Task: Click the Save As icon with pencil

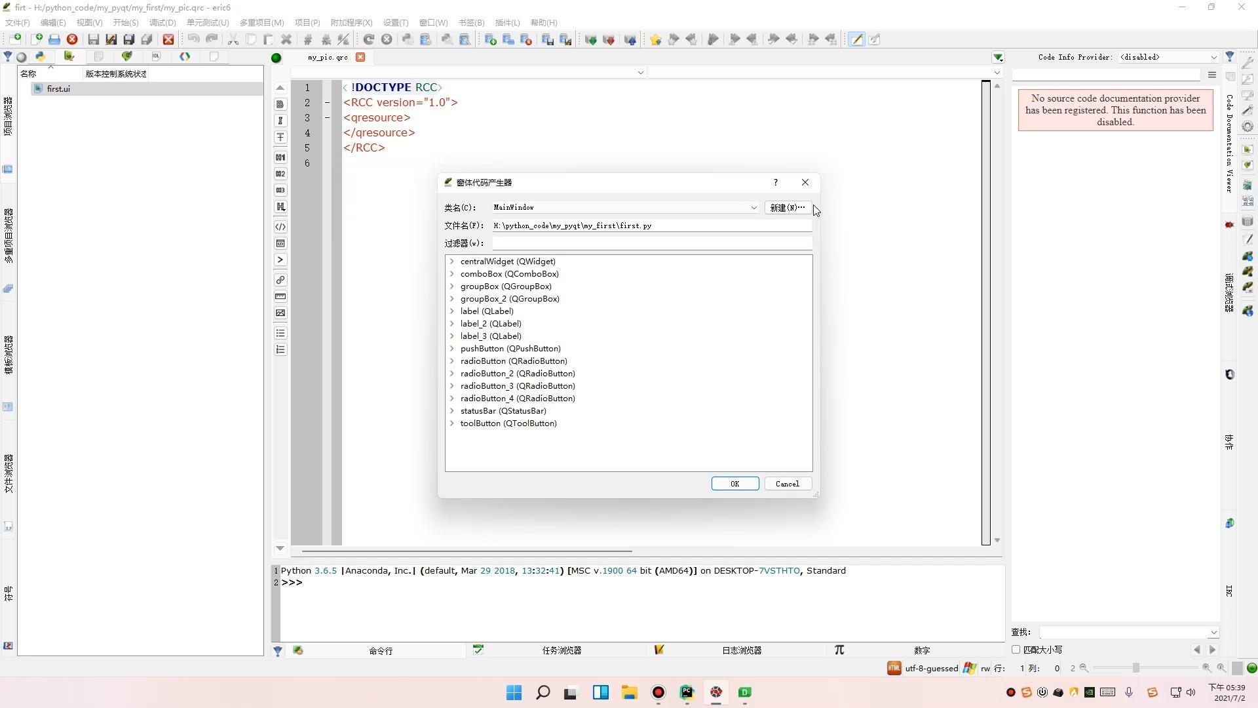Action: pyautogui.click(x=111, y=39)
